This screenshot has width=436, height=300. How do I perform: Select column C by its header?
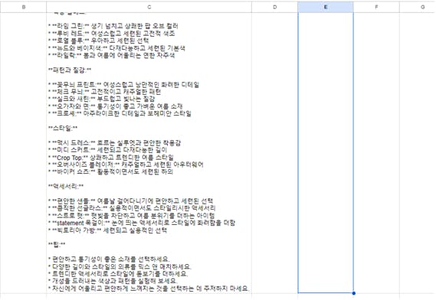click(149, 7)
